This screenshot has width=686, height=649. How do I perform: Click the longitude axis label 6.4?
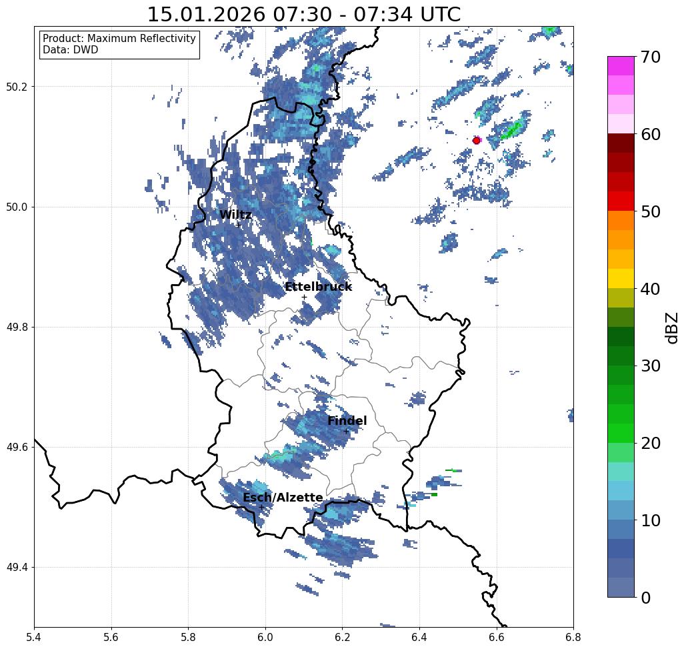419,637
